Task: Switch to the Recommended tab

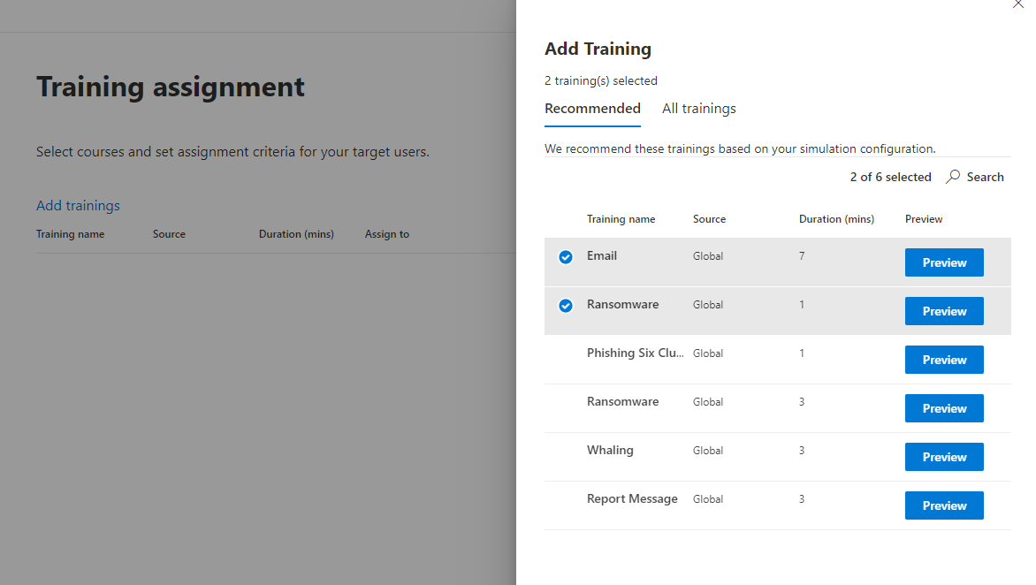Action: (592, 108)
